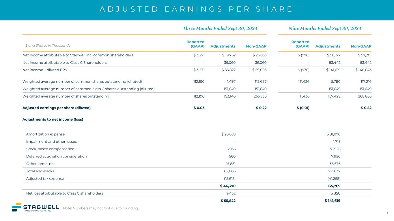Click the $ 0.52 nine-month EPS value
The image size is (394, 221).
(x=366, y=108)
